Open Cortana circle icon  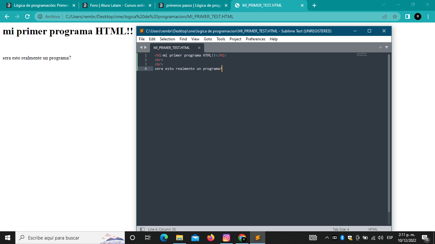(x=132, y=238)
